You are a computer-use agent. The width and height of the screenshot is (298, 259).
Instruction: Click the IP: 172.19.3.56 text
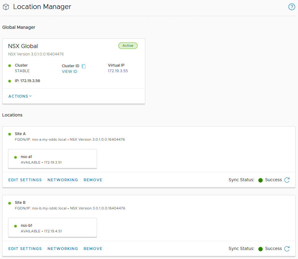coord(27,81)
